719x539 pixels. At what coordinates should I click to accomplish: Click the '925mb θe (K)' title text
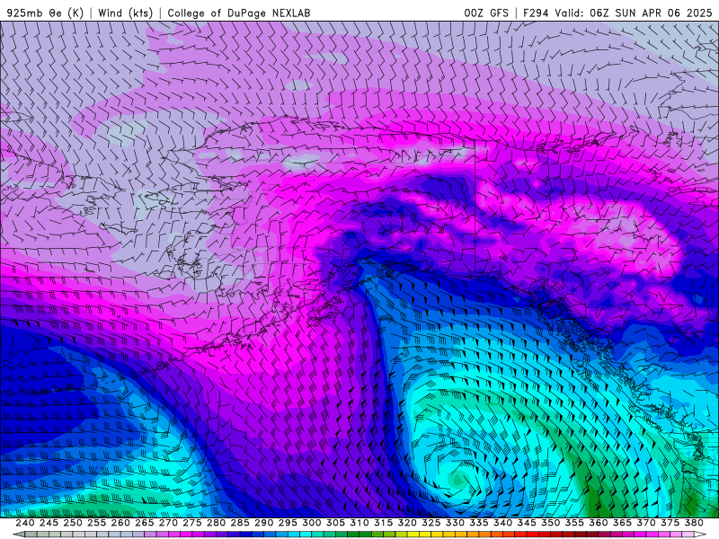click(46, 13)
